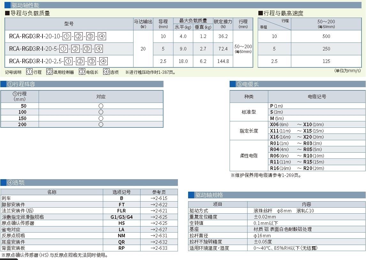Click the footnote about HS and 反原点规格
The width and height of the screenshot is (366, 260).
tap(55, 255)
